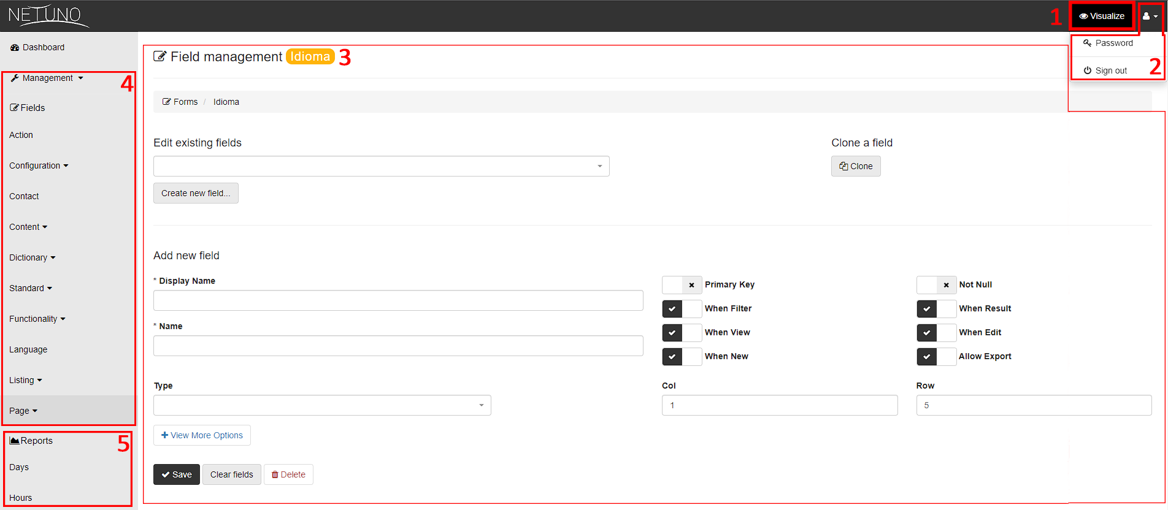This screenshot has width=1168, height=510.
Task: Open Fields in the sidebar
Action: point(27,108)
